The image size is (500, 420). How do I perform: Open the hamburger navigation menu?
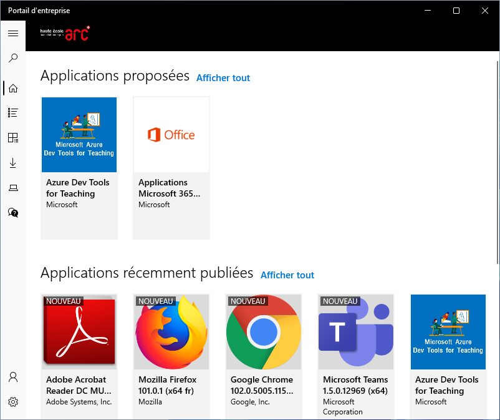(13, 33)
